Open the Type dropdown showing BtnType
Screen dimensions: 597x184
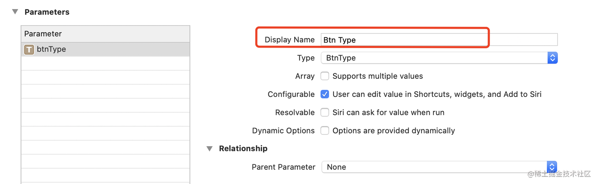439,58
